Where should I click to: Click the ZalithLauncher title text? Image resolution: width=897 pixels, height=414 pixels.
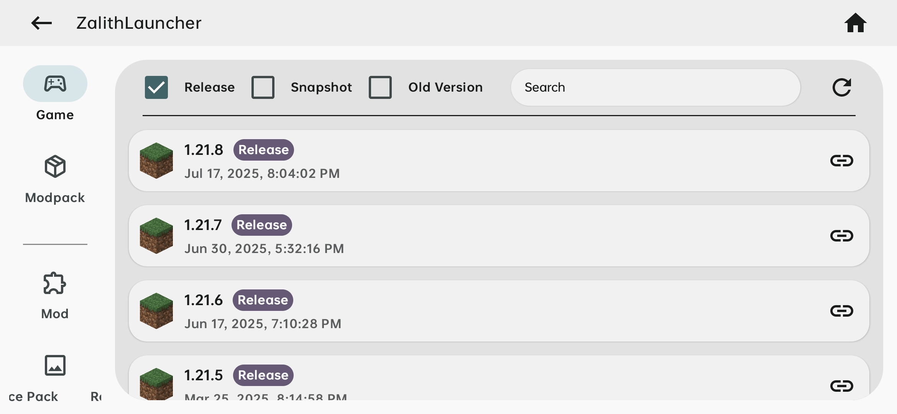(x=139, y=23)
